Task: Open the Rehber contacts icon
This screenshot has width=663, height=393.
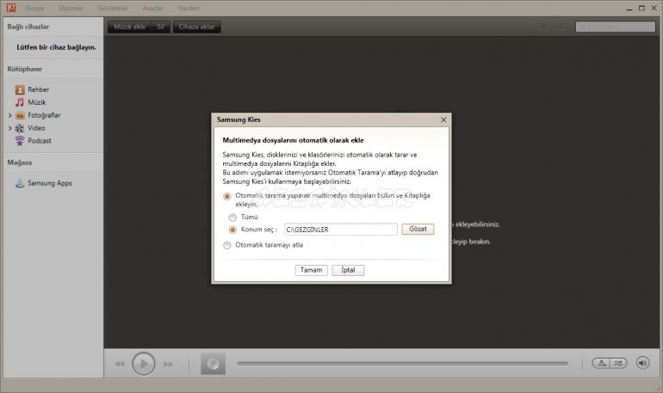Action: (20, 89)
